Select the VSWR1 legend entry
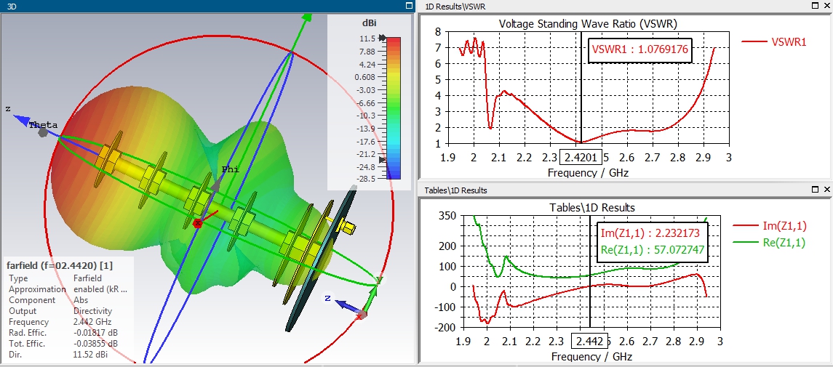 click(775, 42)
